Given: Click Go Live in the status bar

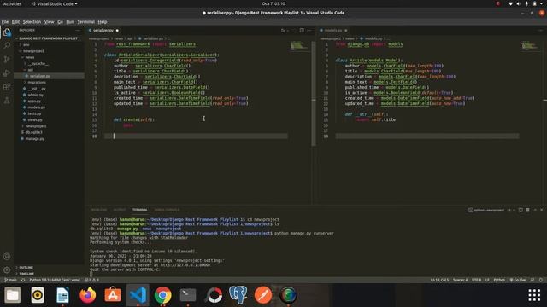Looking at the screenshot, I should click(x=518, y=280).
